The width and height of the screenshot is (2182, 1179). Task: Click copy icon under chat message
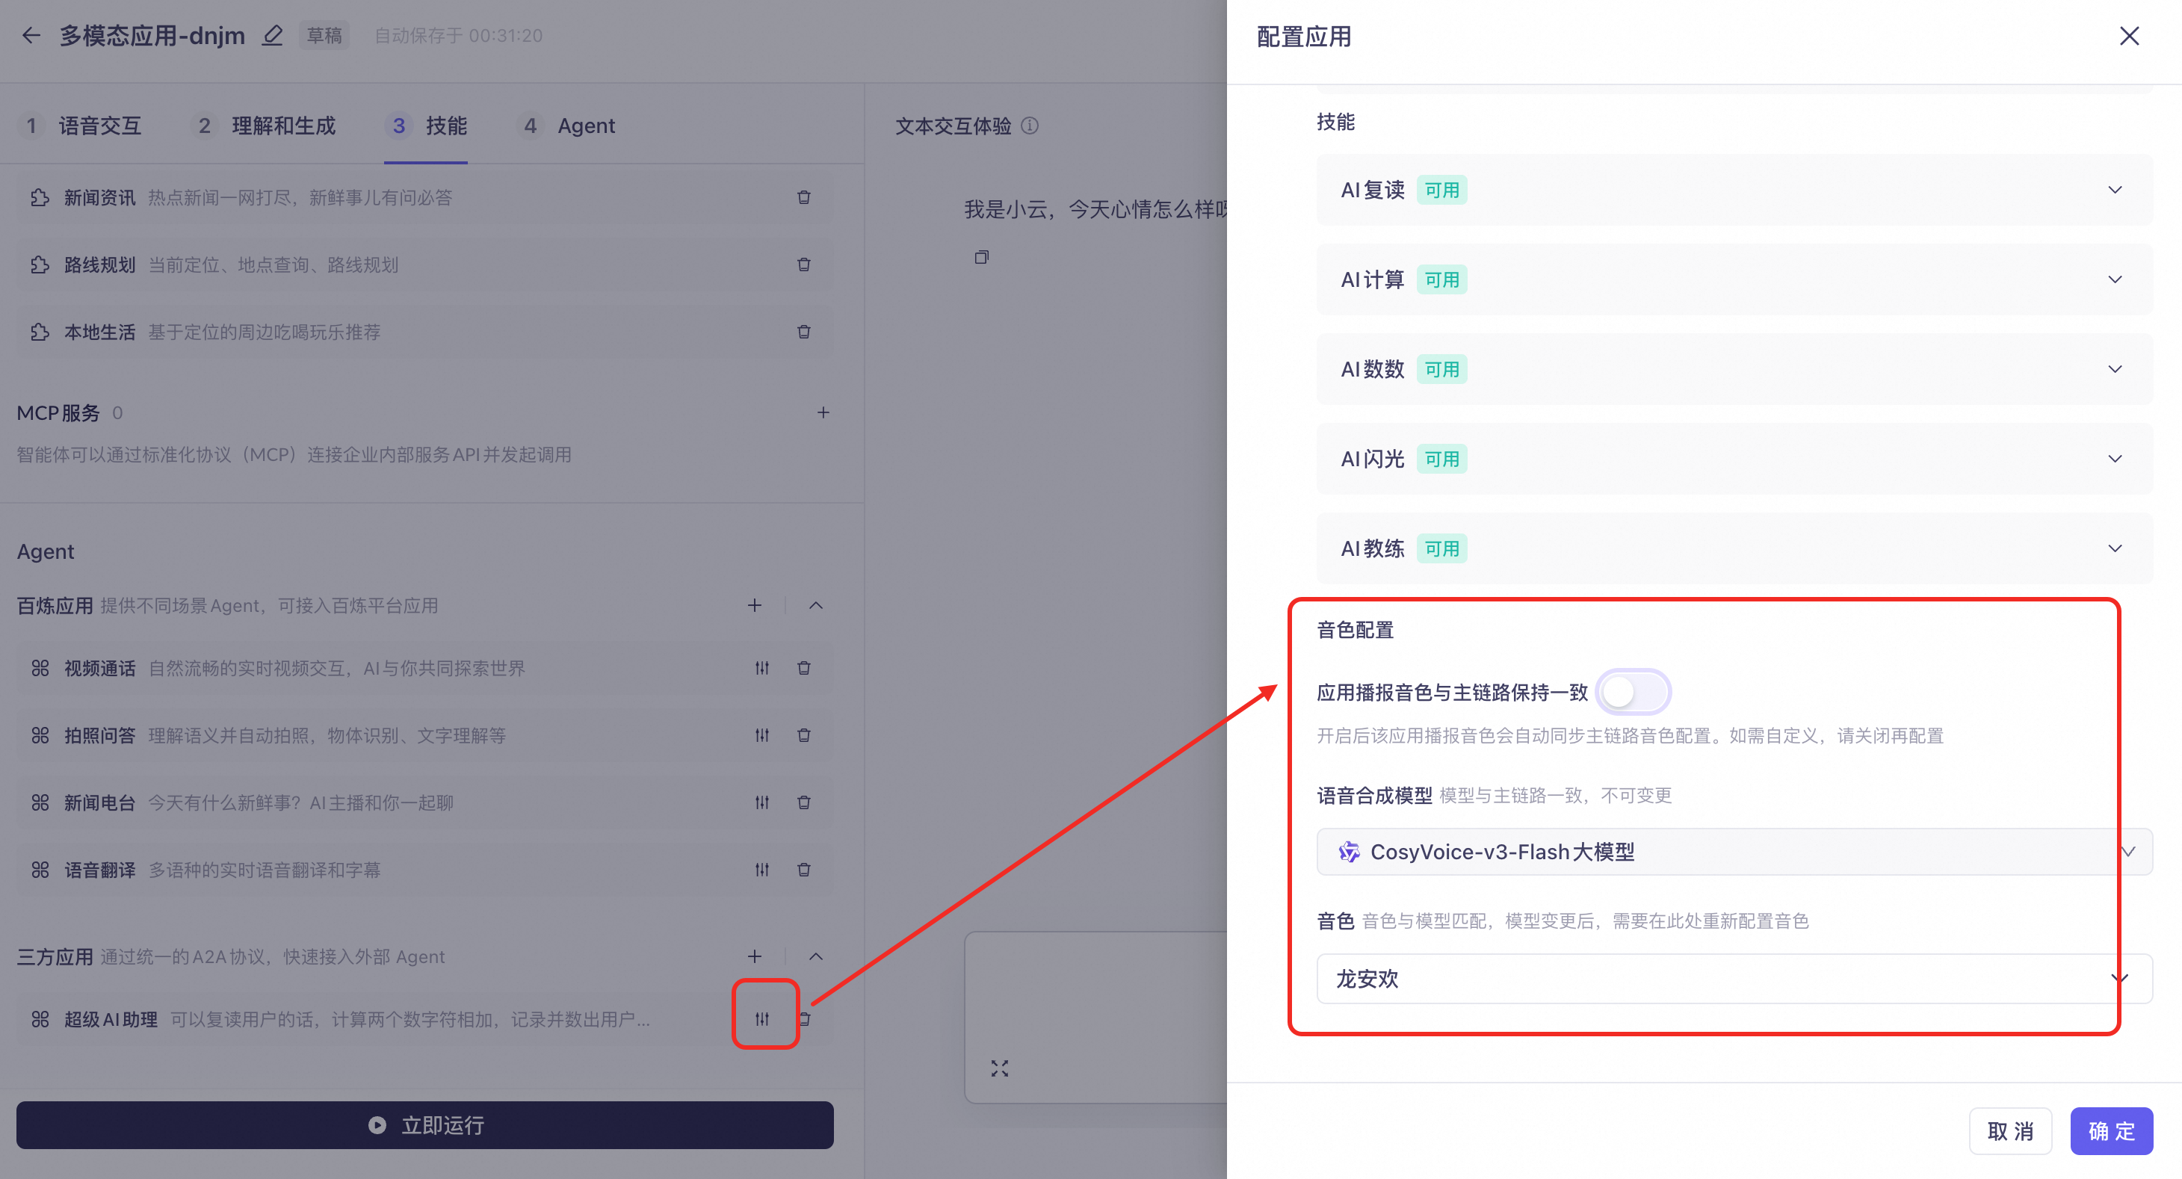coord(981,258)
